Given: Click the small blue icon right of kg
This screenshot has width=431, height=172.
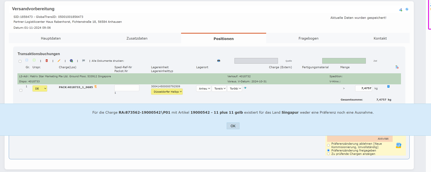Looking at the screenshot, I should coord(388,87).
